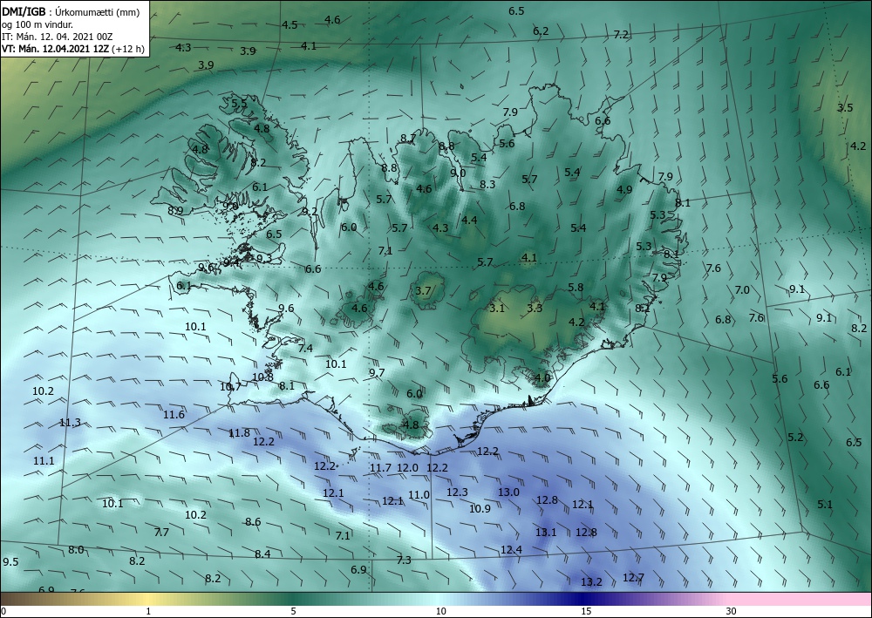
Task: Click the map value 4.9
Action: (624, 189)
